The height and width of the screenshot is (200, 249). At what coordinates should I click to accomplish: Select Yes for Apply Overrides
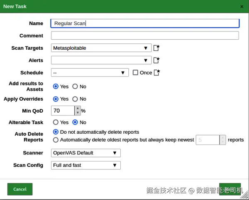56,99
